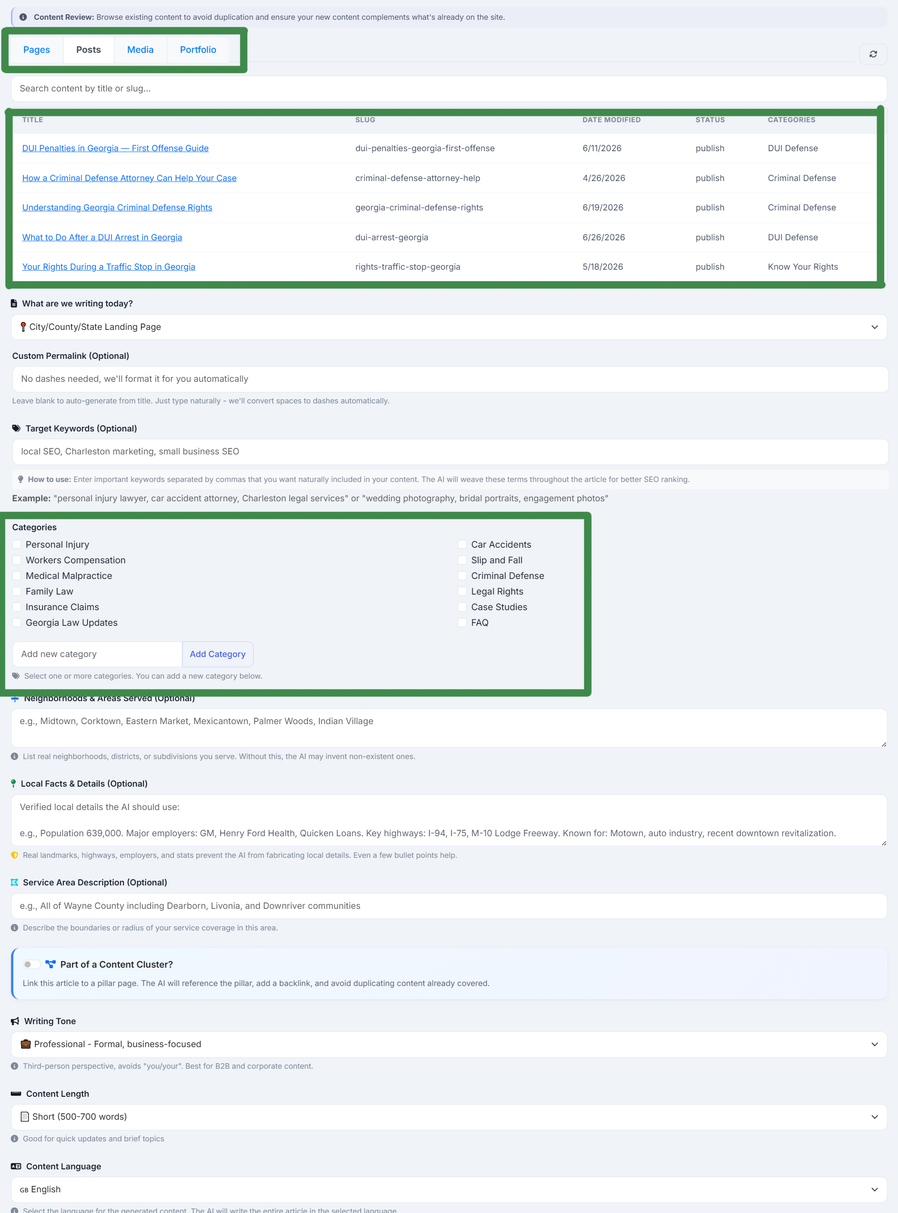Open What to Do After a DUI Arrest
This screenshot has width=898, height=1213.
[x=102, y=238]
